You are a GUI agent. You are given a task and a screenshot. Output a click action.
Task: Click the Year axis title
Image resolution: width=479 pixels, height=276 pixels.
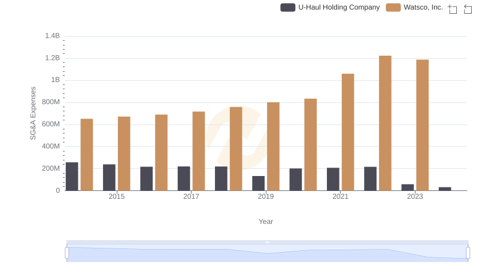click(266, 222)
